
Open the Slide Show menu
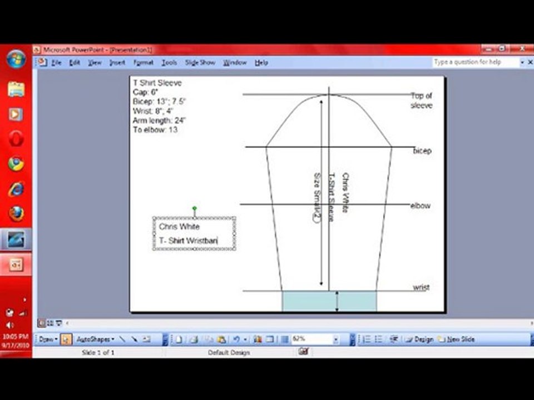coord(200,63)
